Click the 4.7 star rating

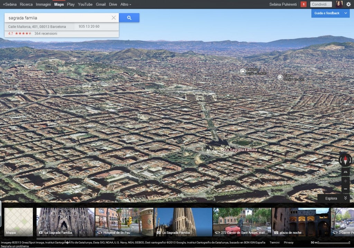19,33
